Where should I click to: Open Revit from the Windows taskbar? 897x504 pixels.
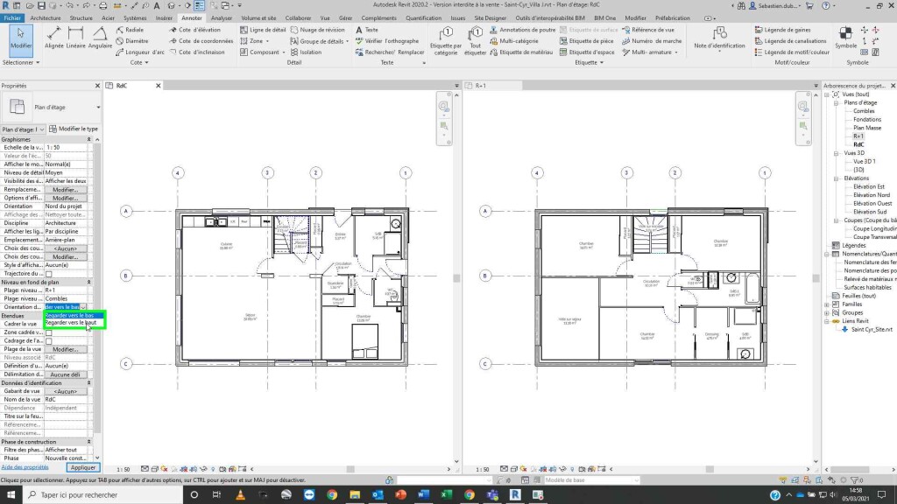[515, 494]
